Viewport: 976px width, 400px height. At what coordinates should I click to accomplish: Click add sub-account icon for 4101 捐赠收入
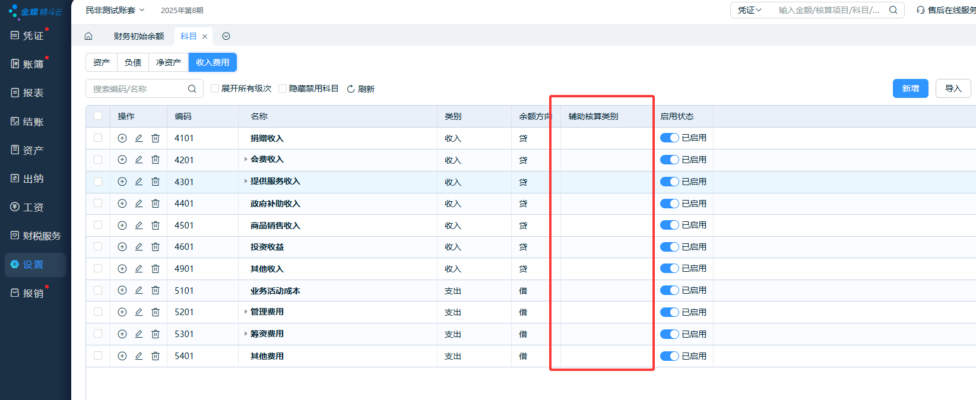(122, 138)
